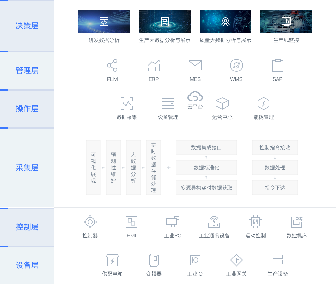Click the 工业通讯设备 label text
The image size is (336, 284).
click(x=214, y=235)
